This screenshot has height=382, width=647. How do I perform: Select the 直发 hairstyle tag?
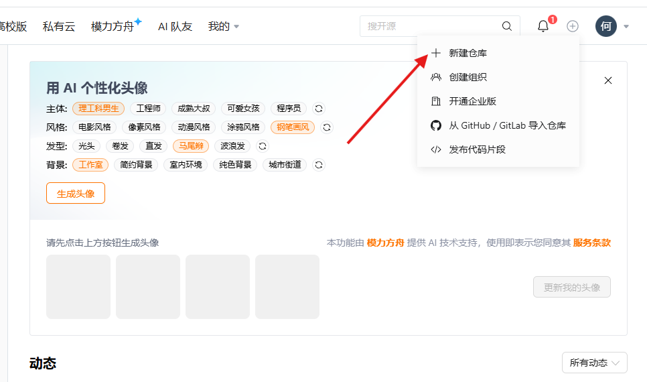153,146
